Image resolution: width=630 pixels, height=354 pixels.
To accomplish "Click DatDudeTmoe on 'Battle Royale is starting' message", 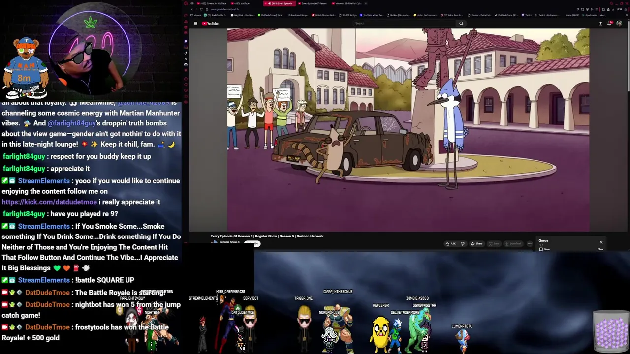I will point(47,293).
